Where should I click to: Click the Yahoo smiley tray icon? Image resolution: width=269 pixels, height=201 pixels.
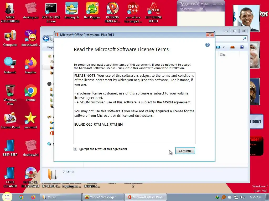[x=230, y=197]
